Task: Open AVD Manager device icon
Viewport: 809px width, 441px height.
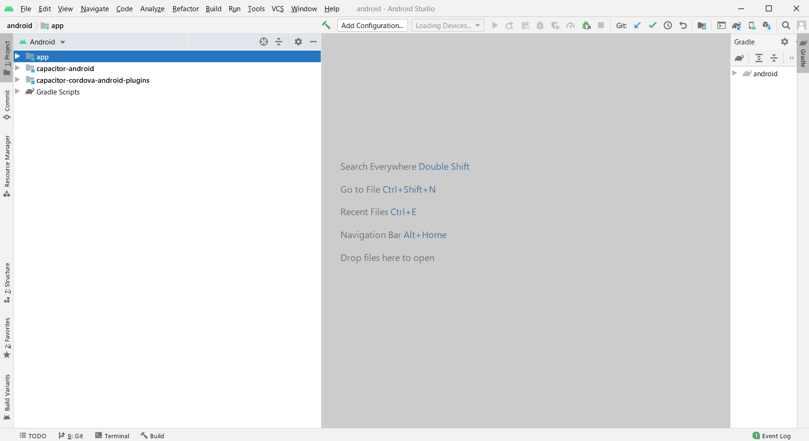Action: (x=752, y=25)
